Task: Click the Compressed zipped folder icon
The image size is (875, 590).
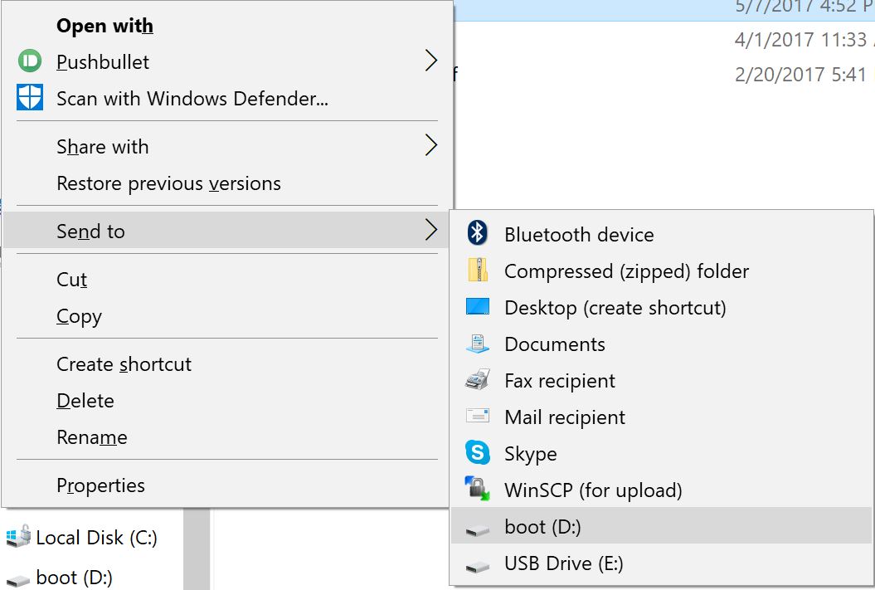Action: 477,271
